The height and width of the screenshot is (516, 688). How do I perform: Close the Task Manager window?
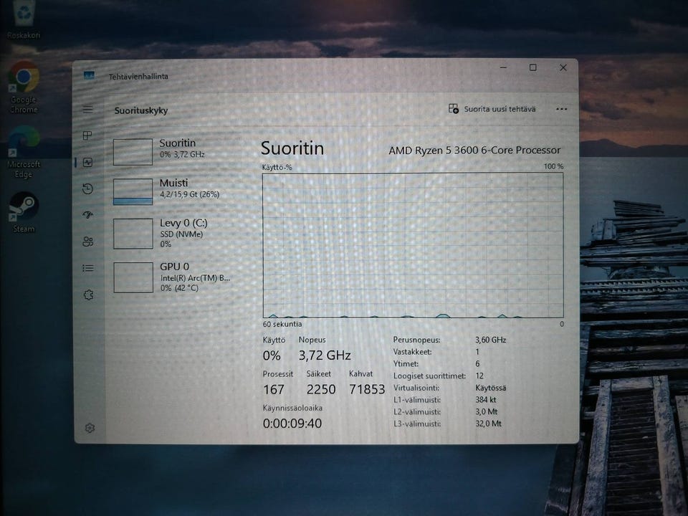563,67
